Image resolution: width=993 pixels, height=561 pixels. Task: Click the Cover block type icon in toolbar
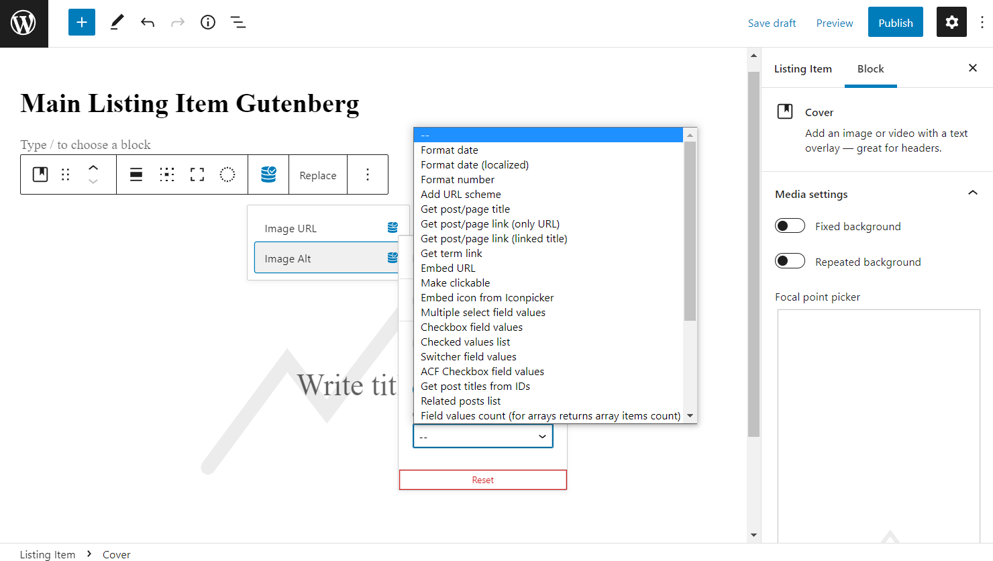click(40, 174)
